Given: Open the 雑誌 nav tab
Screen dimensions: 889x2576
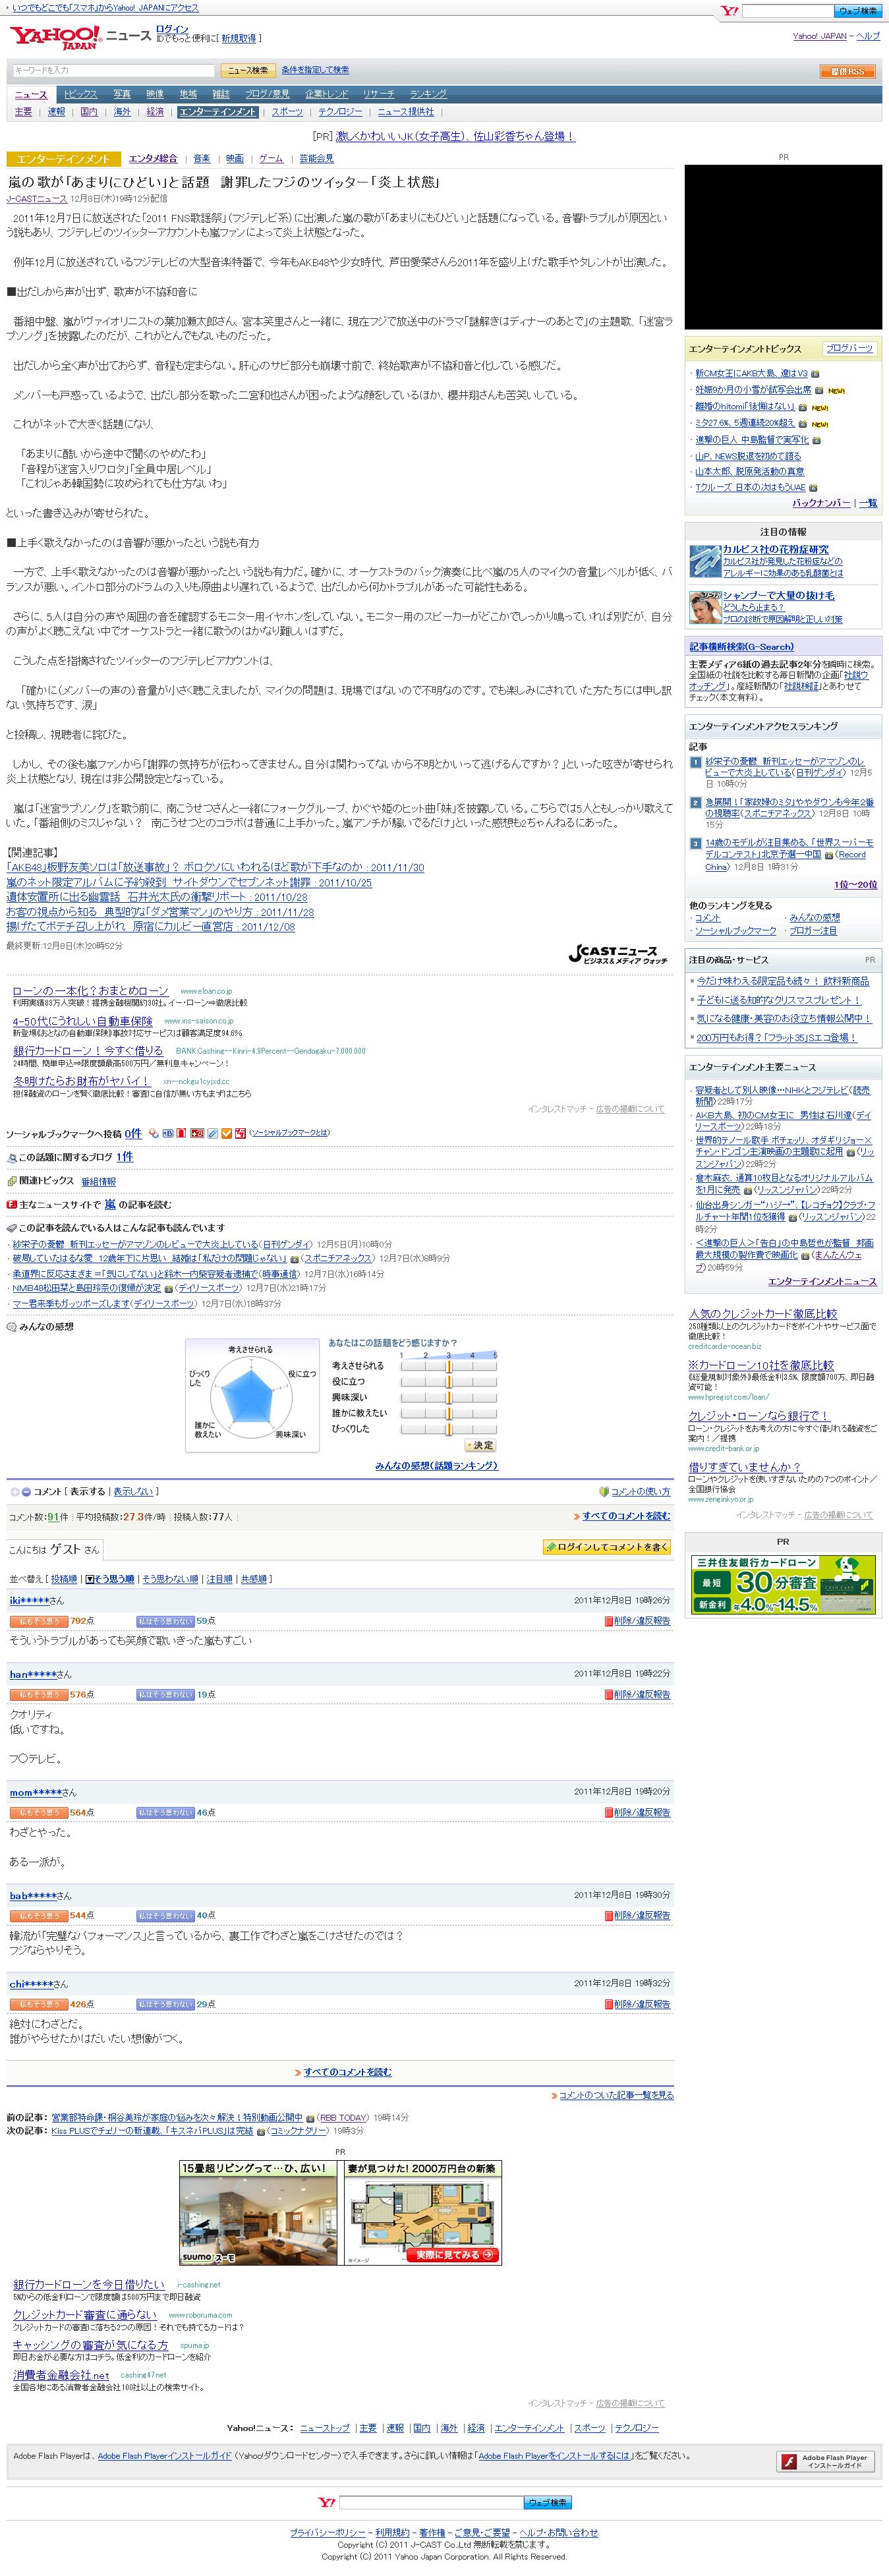Looking at the screenshot, I should tap(221, 94).
